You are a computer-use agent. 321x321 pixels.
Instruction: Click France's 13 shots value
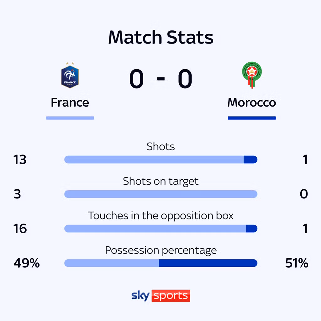[20, 160]
